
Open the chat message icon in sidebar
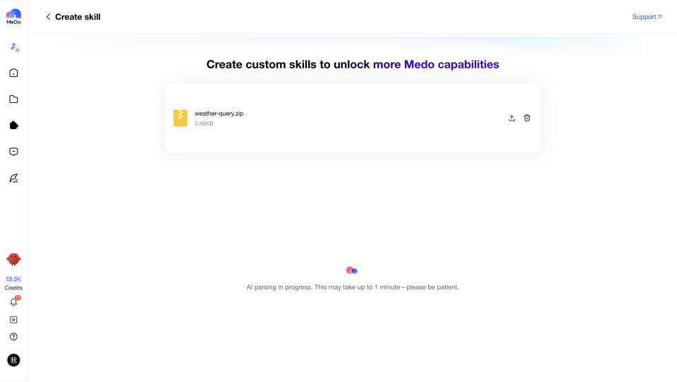tap(14, 152)
